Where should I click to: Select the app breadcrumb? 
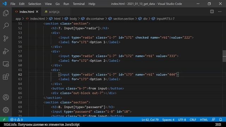click(18, 19)
